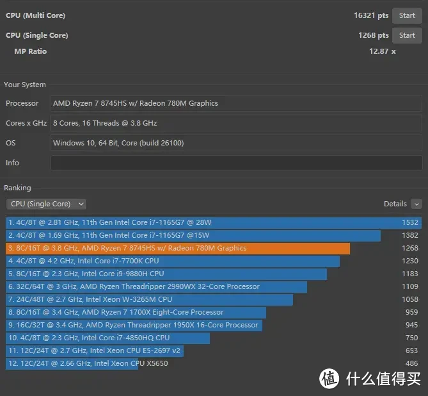This screenshot has height=396, width=428.
Task: Click the score 750 in ranking
Action: click(x=411, y=338)
